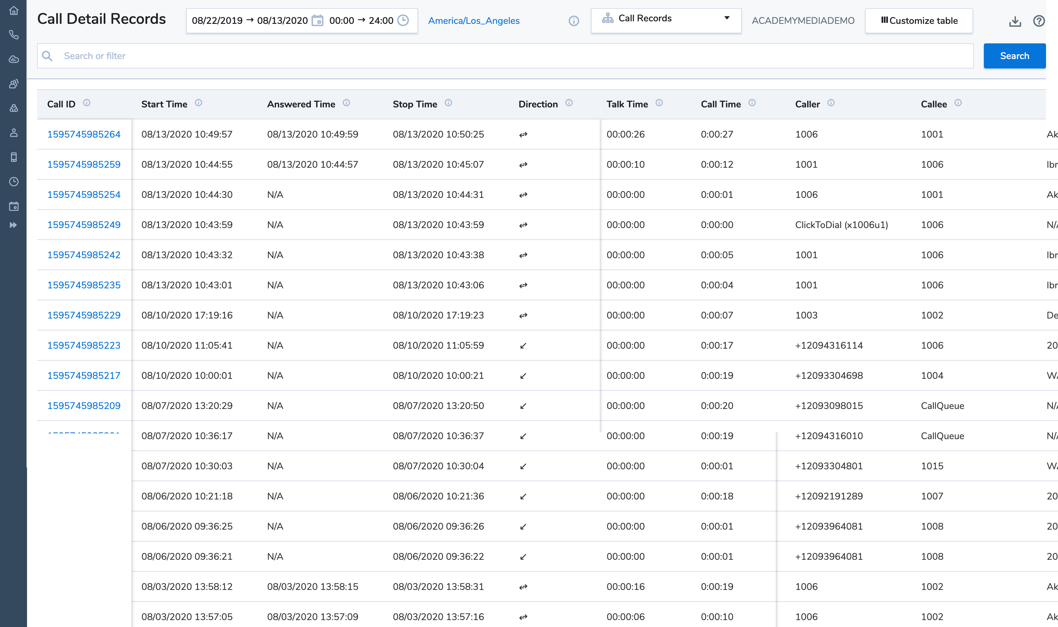Open call record 1595745985249
The image size is (1058, 627).
[84, 225]
